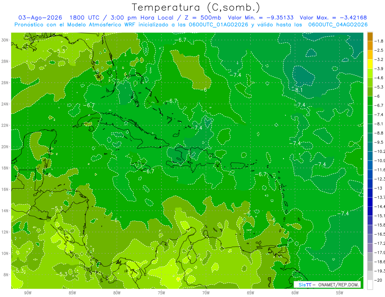
Task: Click the "60W" longitude axis label
Action: pyautogui.click(x=295, y=293)
